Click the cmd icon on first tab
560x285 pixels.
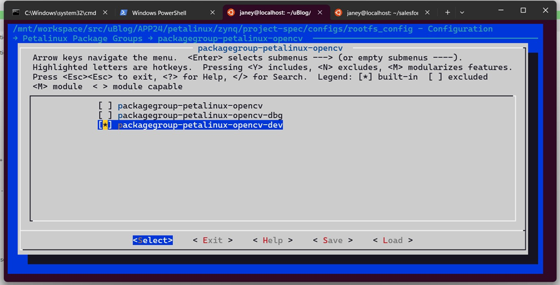16,13
